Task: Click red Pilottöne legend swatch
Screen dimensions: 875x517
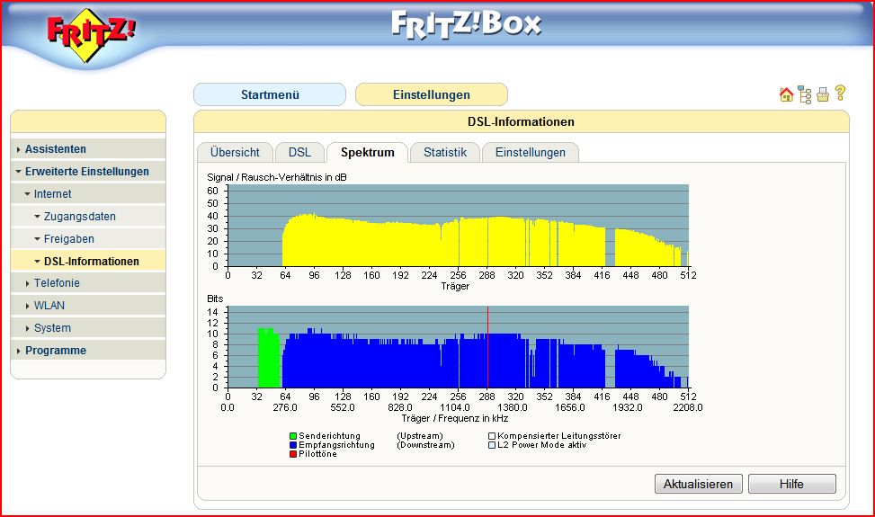Action: pyautogui.click(x=293, y=454)
